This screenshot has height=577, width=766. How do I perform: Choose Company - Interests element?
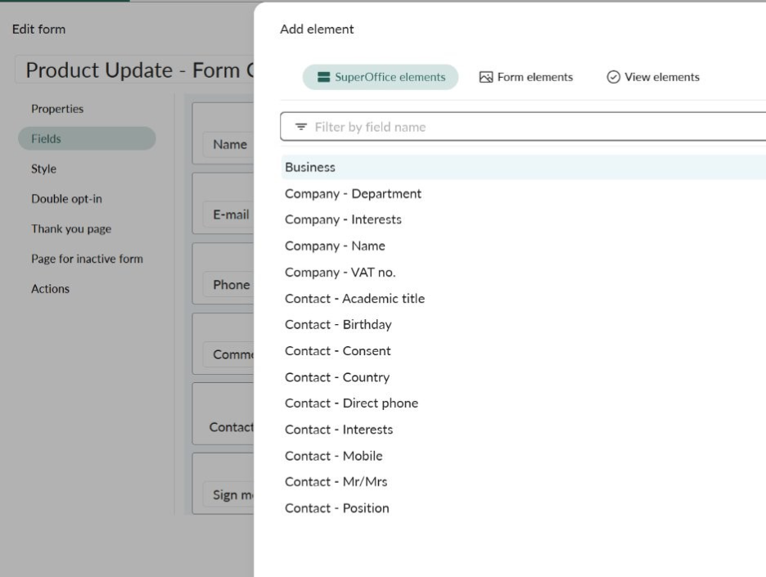coord(343,219)
